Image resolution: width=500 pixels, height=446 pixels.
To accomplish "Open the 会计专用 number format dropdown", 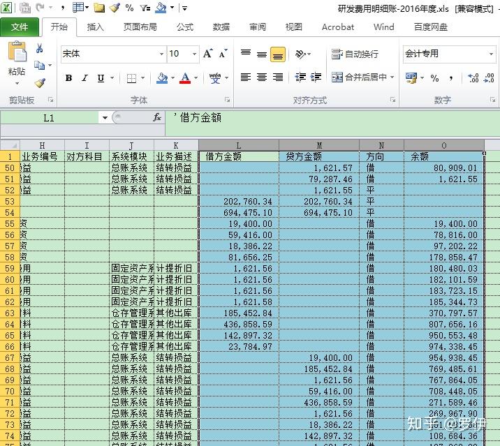I will pos(492,54).
